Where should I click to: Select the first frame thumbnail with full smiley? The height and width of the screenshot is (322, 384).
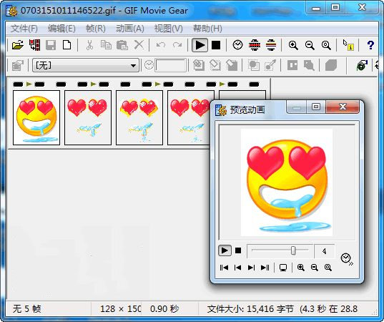(x=36, y=117)
